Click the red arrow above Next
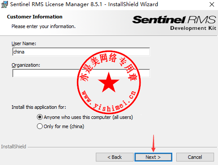Viewport: 218px width, 165px height. pyautogui.click(x=153, y=143)
